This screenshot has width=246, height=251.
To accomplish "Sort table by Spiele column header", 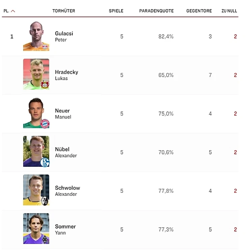I will pos(116,11).
